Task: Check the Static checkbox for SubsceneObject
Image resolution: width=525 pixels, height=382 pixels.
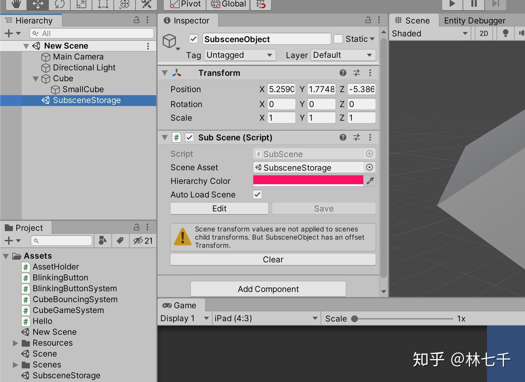Action: [338, 39]
